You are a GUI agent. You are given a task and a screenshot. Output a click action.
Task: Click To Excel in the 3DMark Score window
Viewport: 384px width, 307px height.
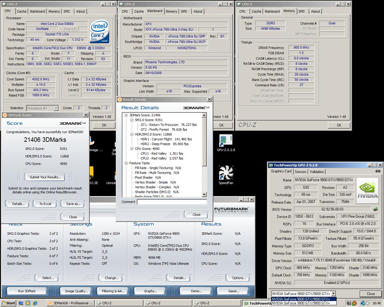coord(45,204)
